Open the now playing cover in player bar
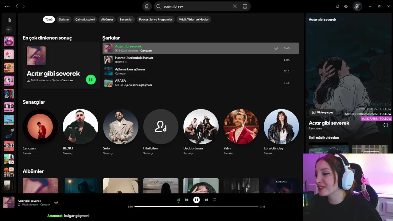This screenshot has height=221, width=393. point(9,203)
